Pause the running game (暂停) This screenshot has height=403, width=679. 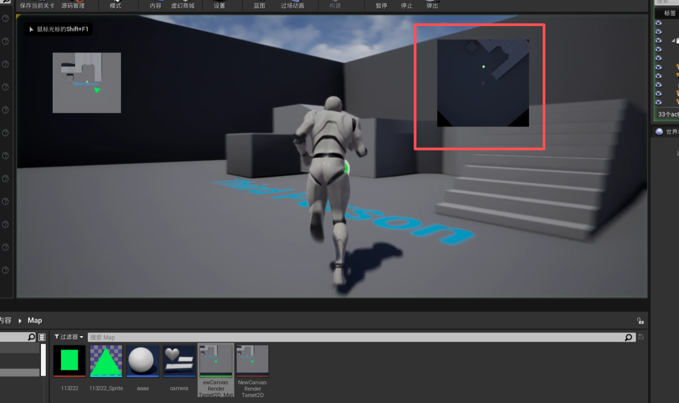(x=382, y=6)
